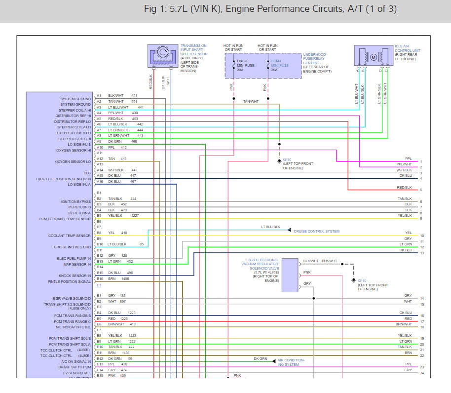Follow the Air Conditioning System link
451x393 pixels.
291,362
